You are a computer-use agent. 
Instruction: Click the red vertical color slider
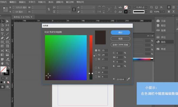(x=91, y=57)
